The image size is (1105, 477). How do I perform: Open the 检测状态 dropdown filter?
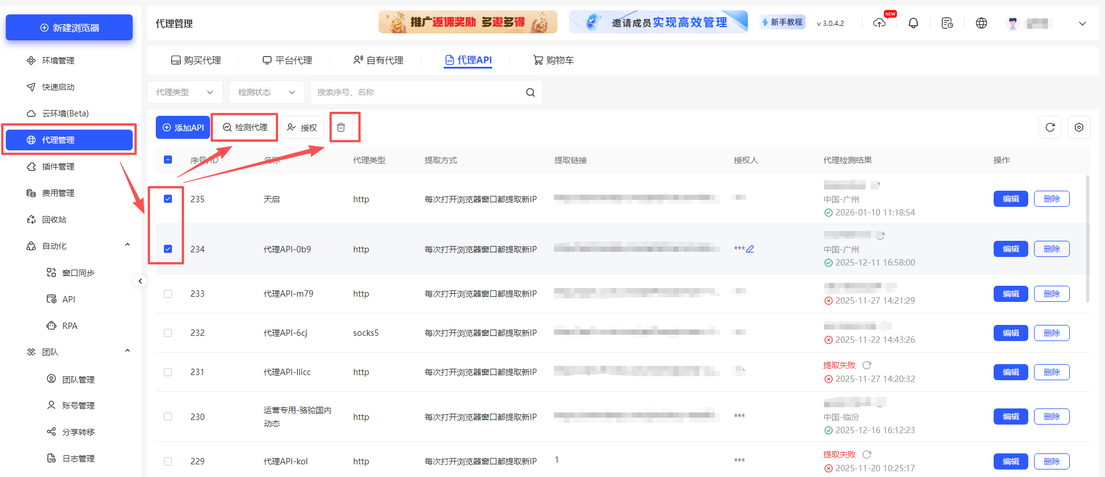(267, 92)
